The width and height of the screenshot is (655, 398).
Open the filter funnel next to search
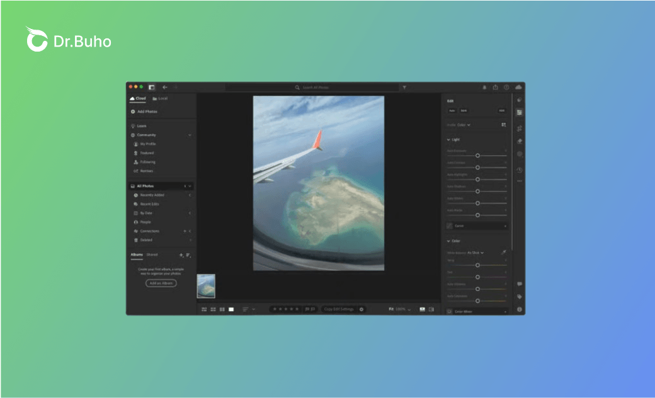404,88
